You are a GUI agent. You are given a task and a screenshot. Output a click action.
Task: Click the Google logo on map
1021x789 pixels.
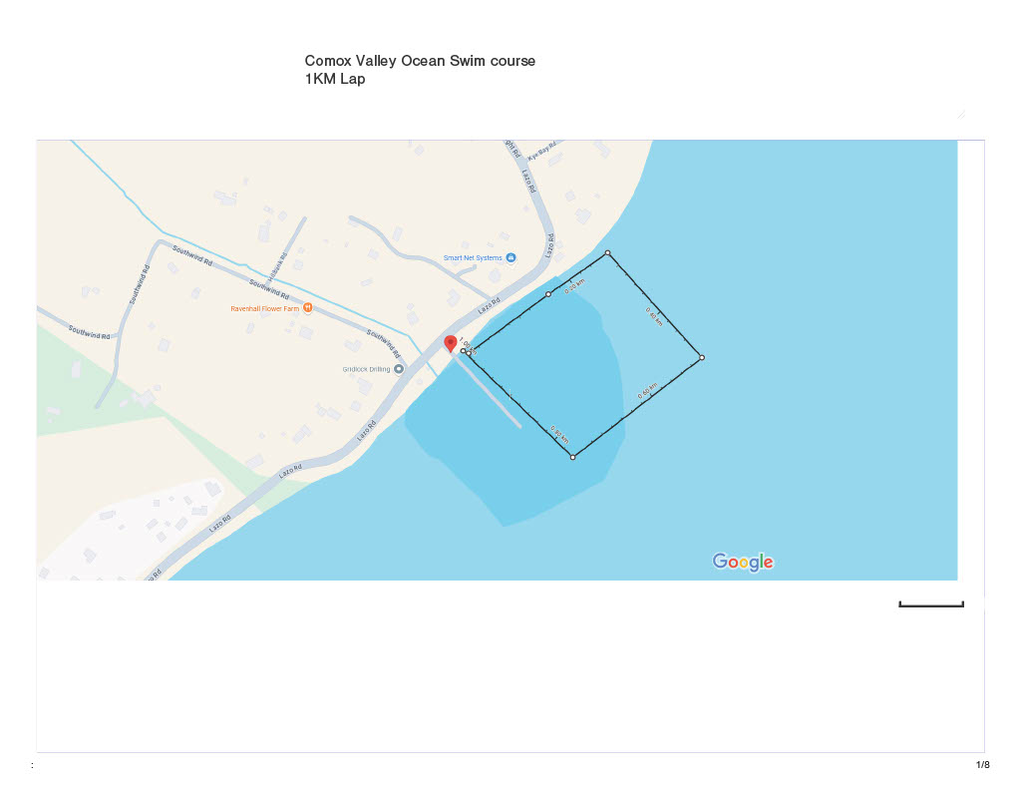[743, 562]
